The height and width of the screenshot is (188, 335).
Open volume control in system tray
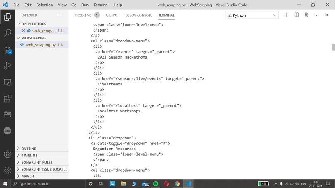pos(297,183)
